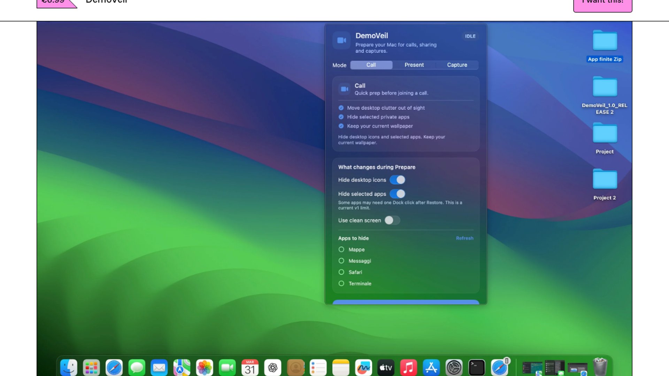This screenshot has width=669, height=376.
Task: Open the Photos app in the Dock
Action: tap(205, 368)
